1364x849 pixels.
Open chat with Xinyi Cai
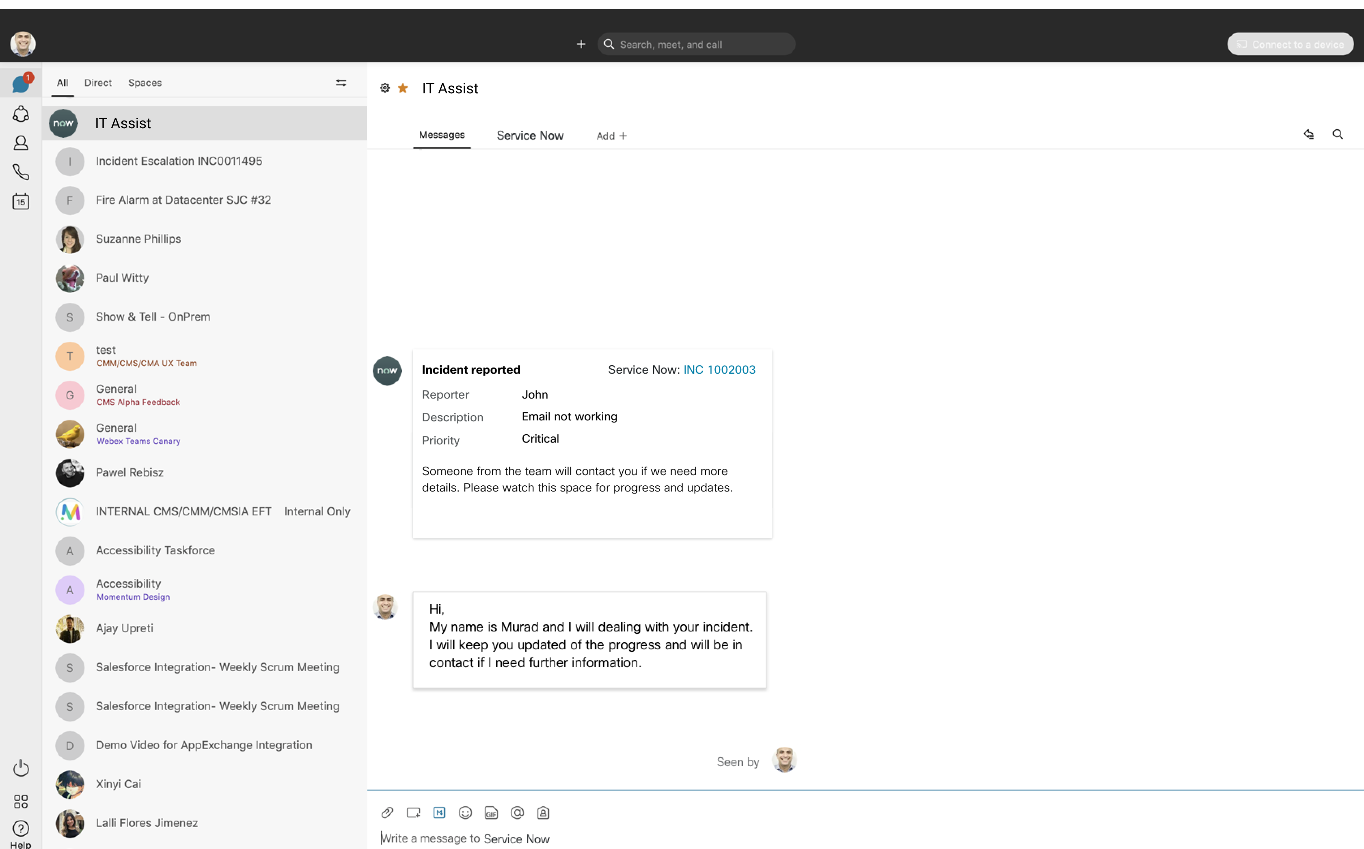[x=205, y=784]
